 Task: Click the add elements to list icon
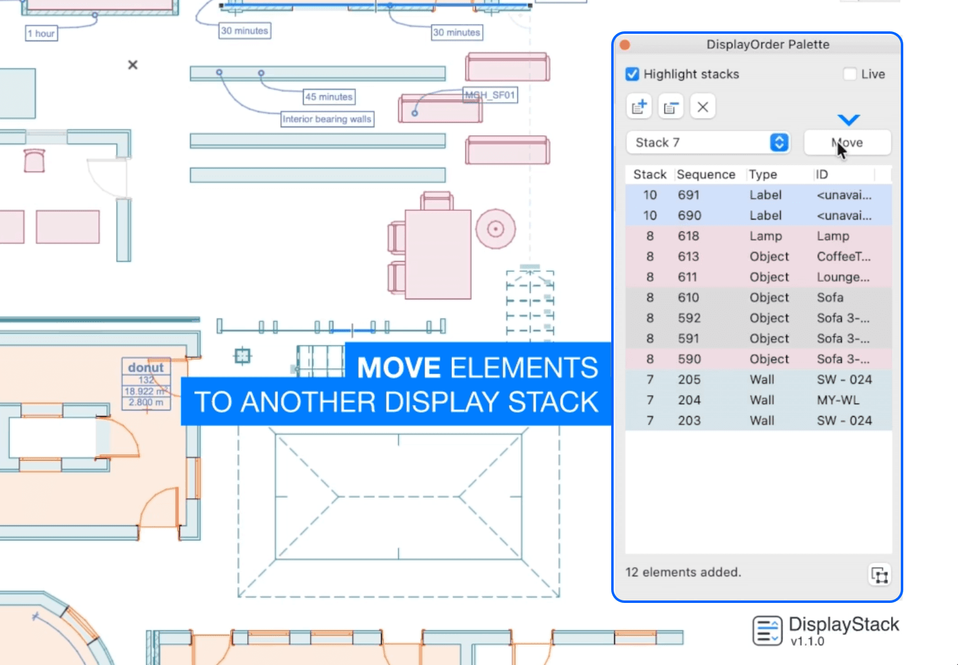pyautogui.click(x=639, y=107)
